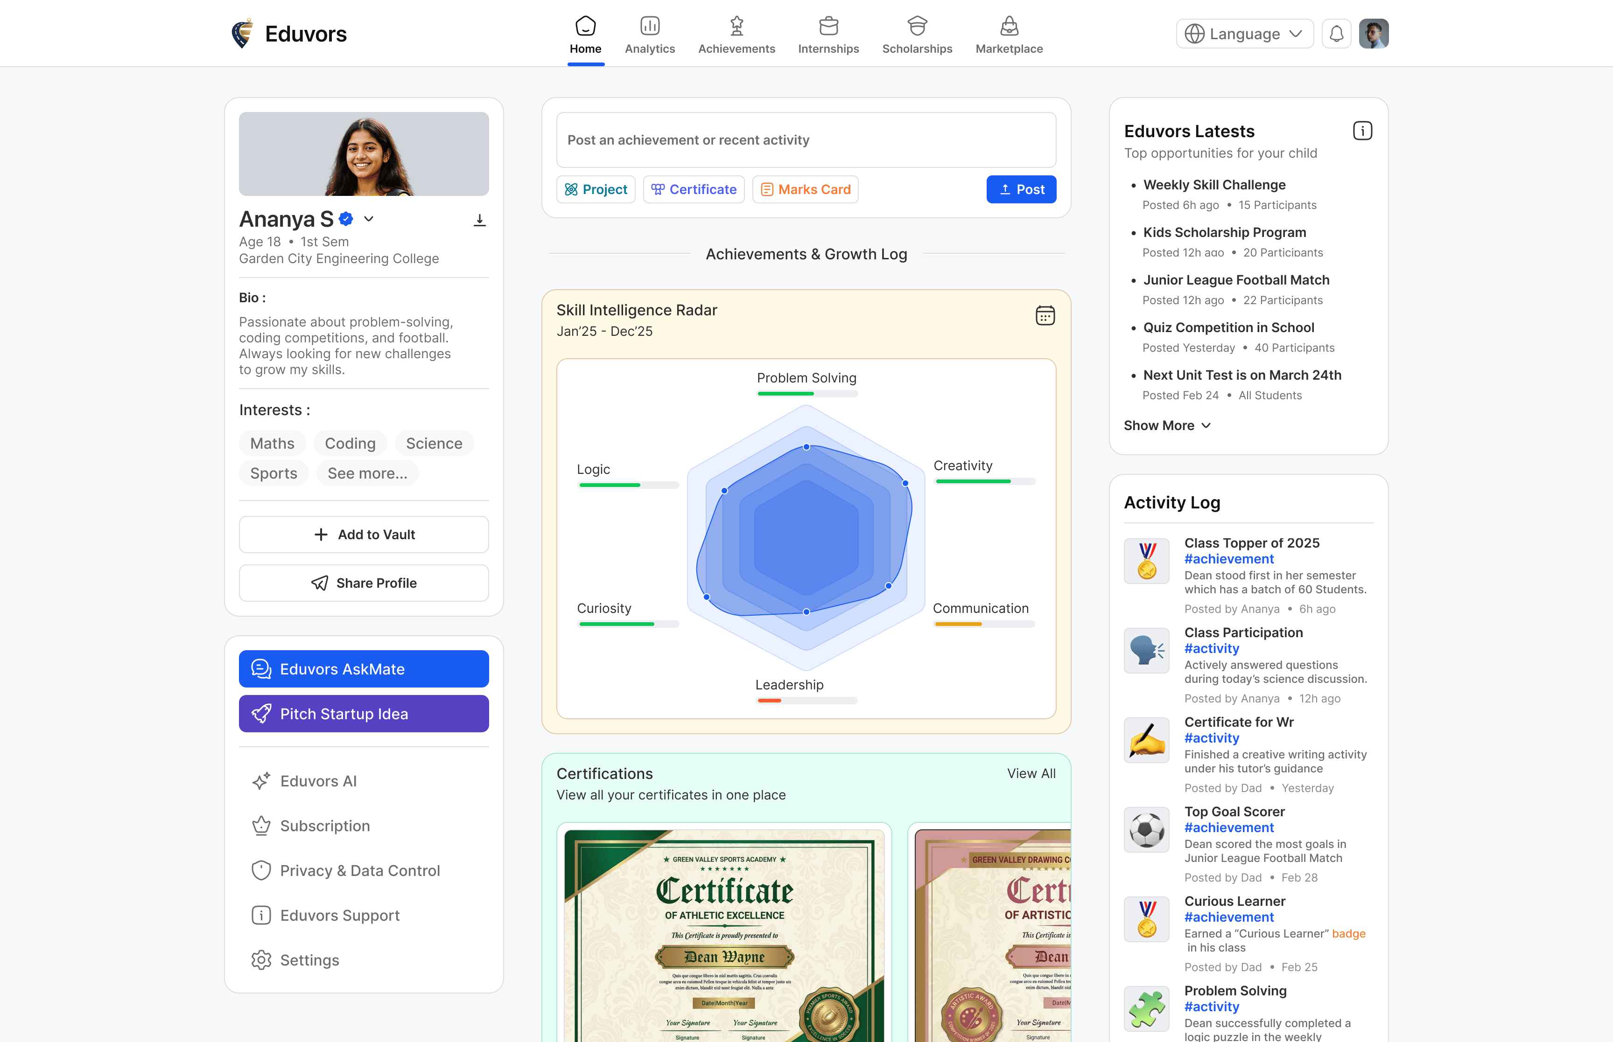Open the Language dropdown
This screenshot has height=1042, width=1613.
click(x=1245, y=34)
